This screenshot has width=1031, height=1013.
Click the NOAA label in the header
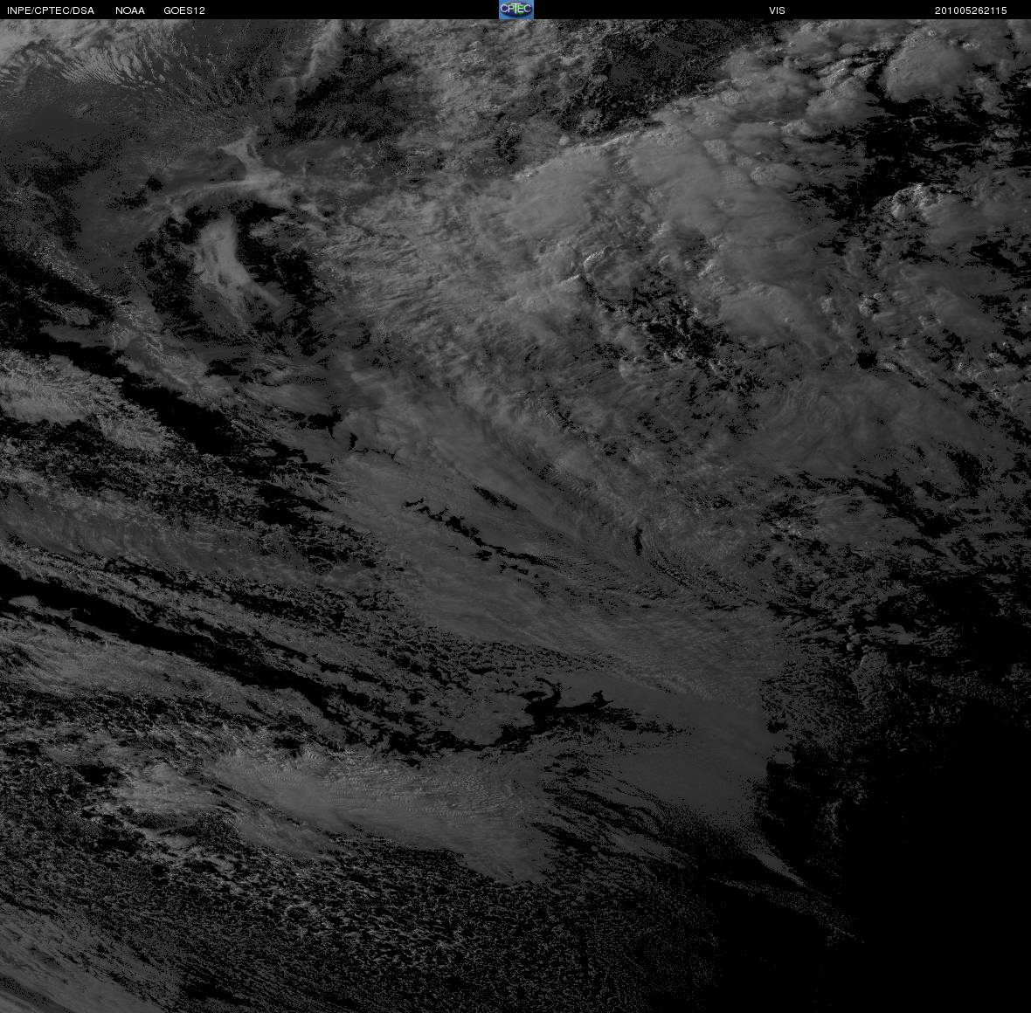click(130, 10)
